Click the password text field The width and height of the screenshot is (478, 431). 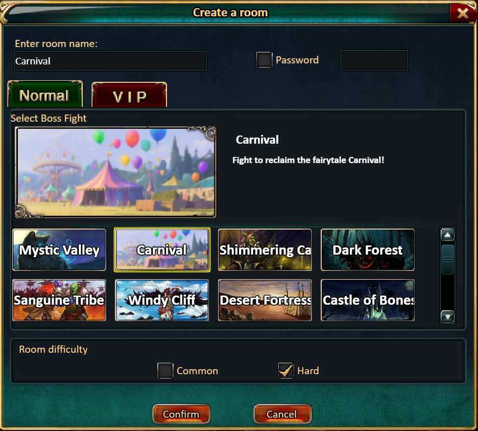pos(374,60)
